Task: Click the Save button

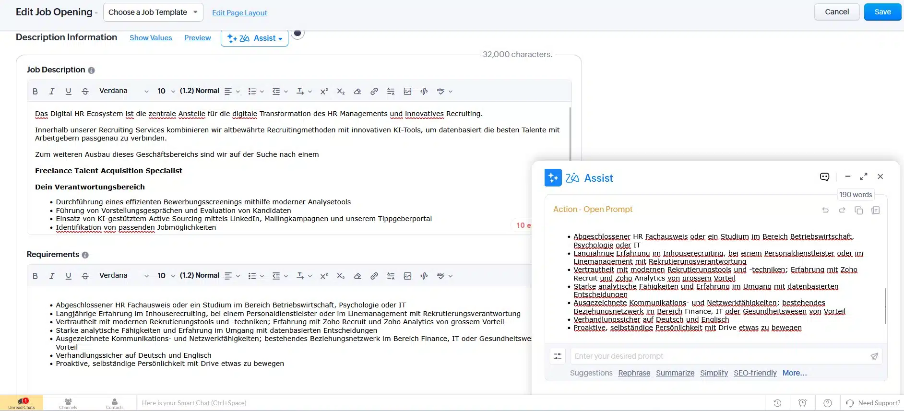Action: (x=882, y=12)
